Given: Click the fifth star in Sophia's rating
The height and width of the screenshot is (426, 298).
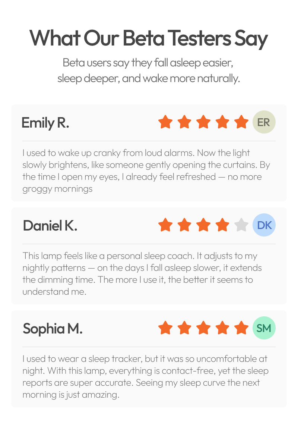Looking at the screenshot, I should tap(241, 328).
